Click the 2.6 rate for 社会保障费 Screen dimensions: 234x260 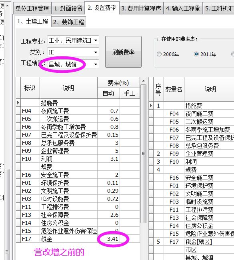coord(108,215)
